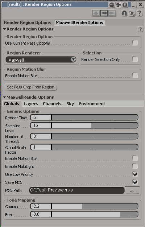Image resolution: width=145 pixels, height=227 pixels.
Task: Enable Use Current Pass Options checkbox
Action: [x=135, y=43]
